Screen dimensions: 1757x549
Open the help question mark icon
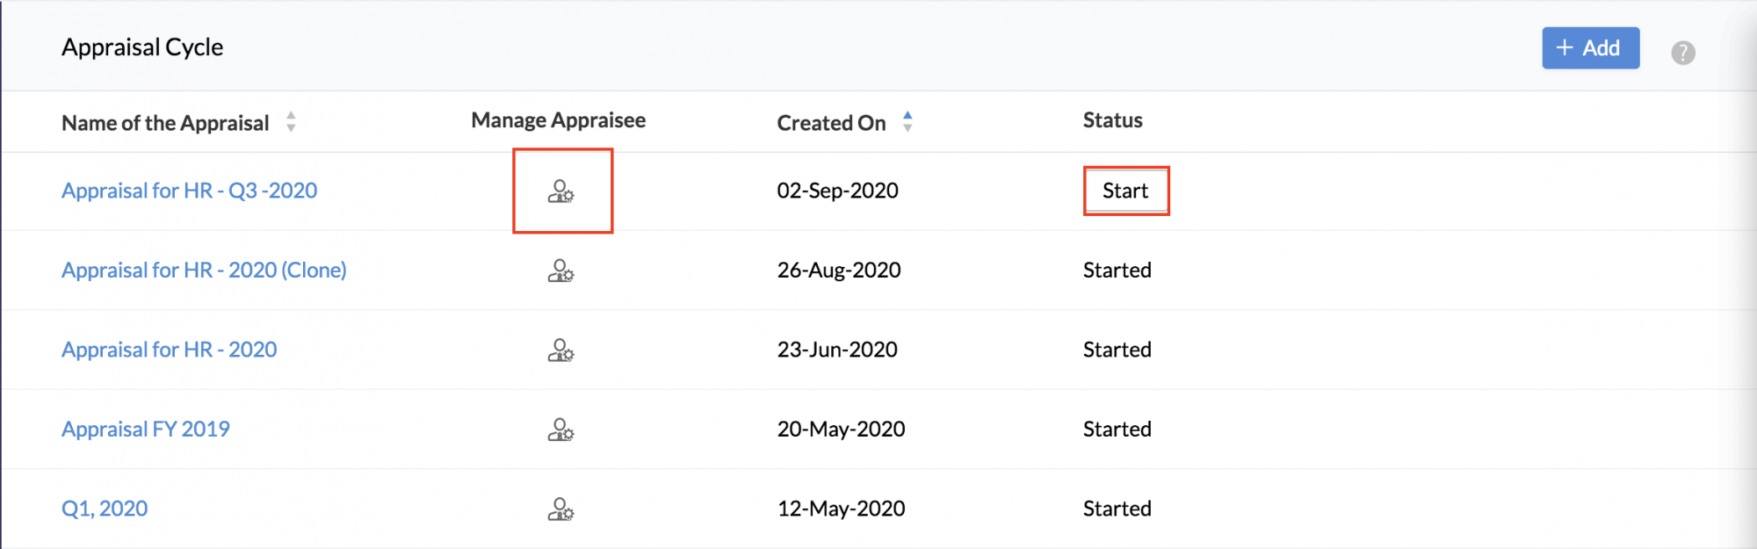tap(1682, 53)
